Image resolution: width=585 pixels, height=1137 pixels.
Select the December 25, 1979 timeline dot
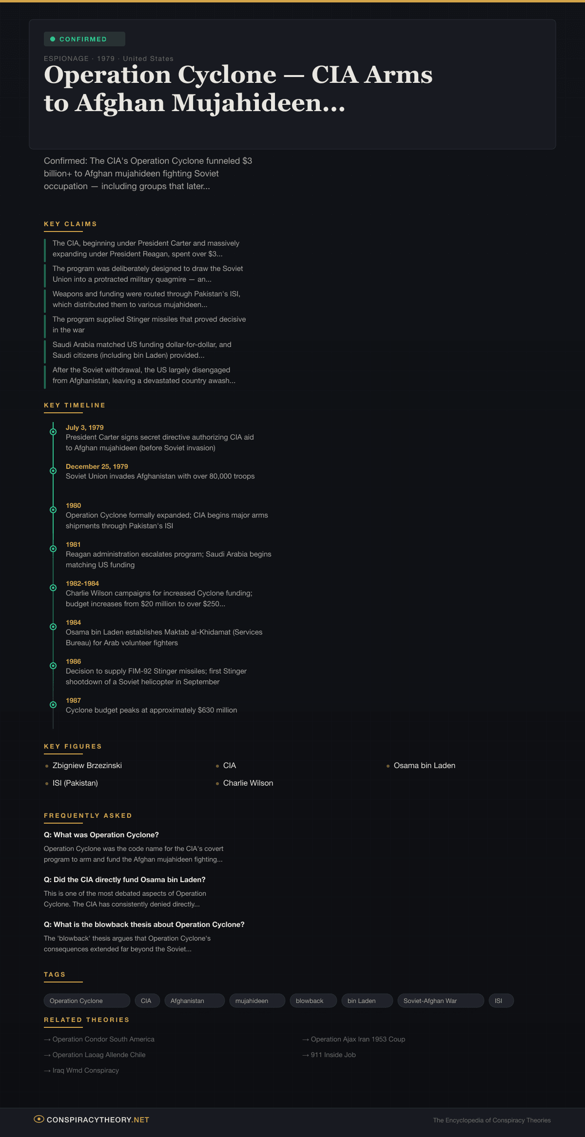tap(53, 471)
